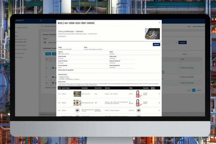
Task: Click first red padlock device icon
Action: click(x=137, y=94)
